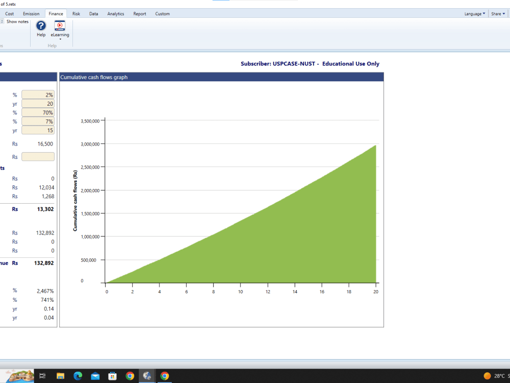The height and width of the screenshot is (383, 510).
Task: Select the 2% percentage input field
Action: point(38,94)
